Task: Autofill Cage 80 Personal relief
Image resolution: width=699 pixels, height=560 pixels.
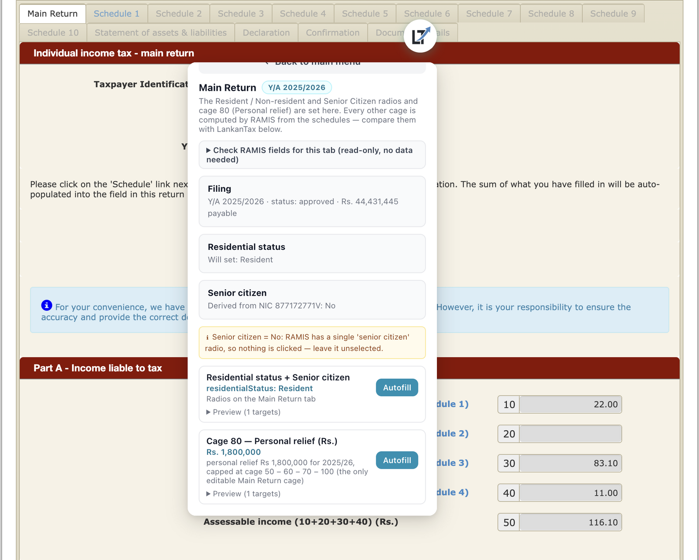Action: [397, 460]
